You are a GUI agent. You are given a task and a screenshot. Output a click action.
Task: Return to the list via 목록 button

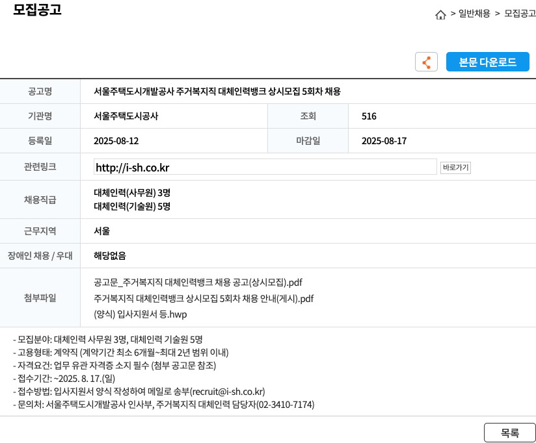(510, 433)
